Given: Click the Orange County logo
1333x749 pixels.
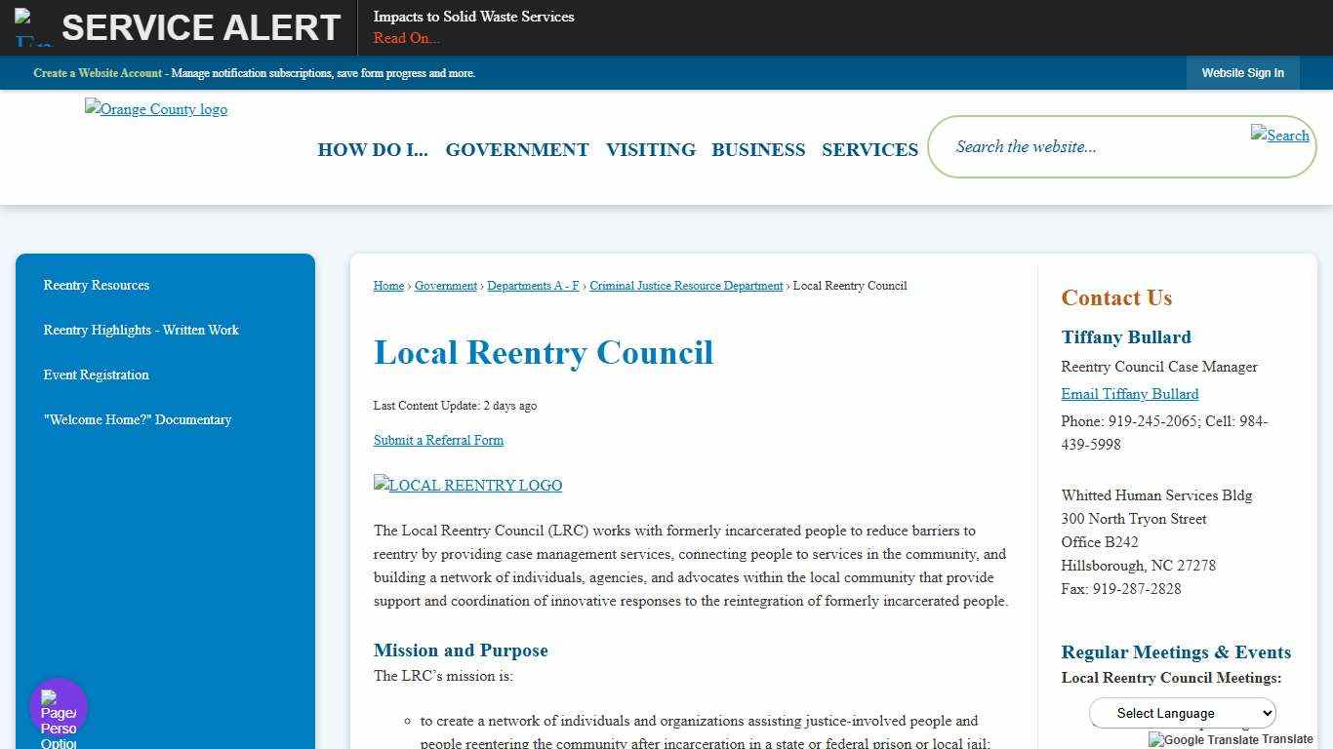Looking at the screenshot, I should click(x=155, y=108).
